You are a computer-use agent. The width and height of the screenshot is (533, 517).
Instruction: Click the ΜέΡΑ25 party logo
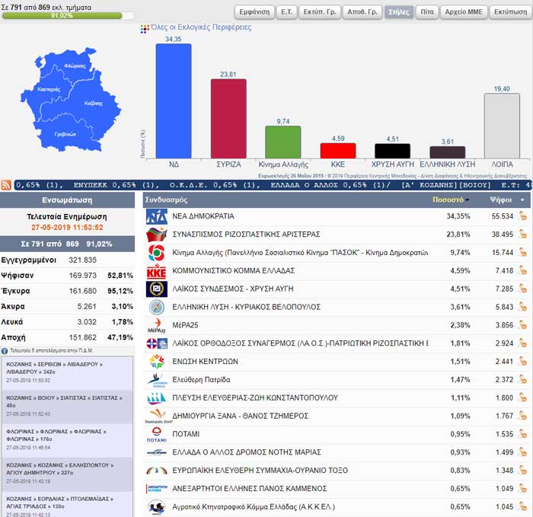(x=156, y=325)
